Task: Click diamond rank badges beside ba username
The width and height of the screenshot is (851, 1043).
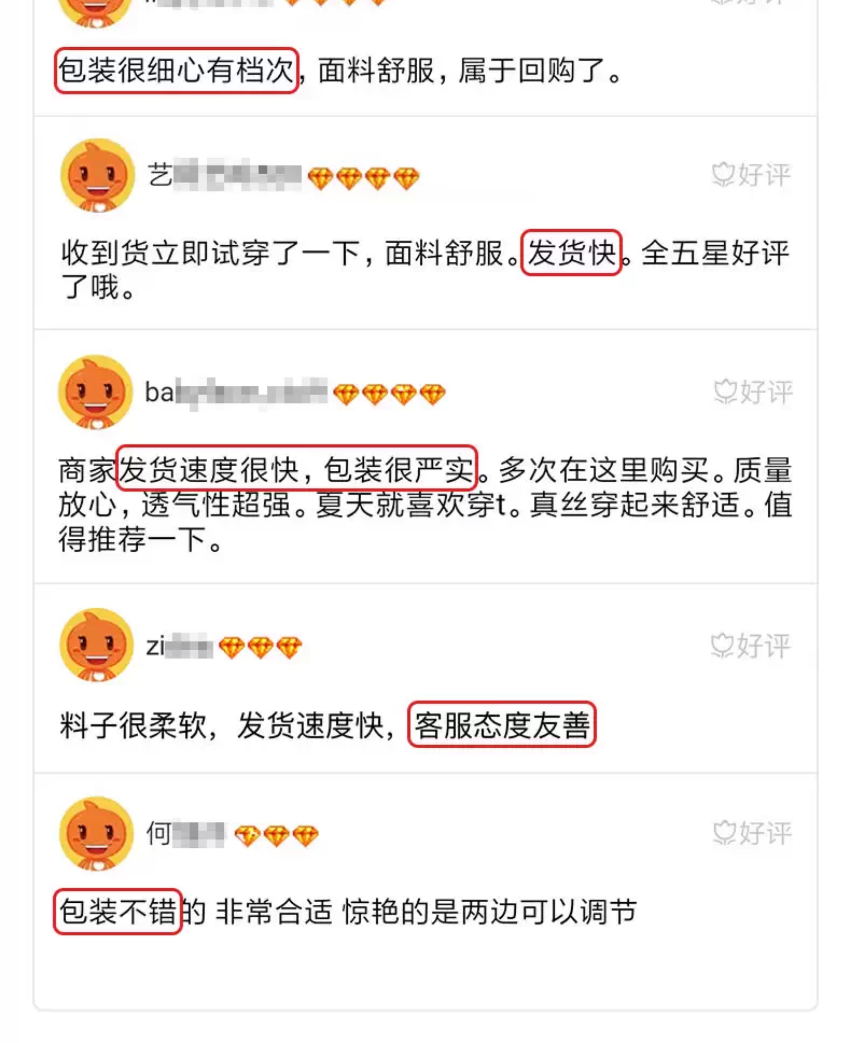Action: pos(389,395)
